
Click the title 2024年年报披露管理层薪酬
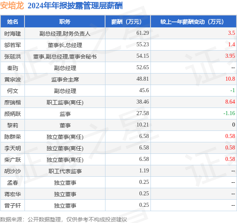[75, 6]
